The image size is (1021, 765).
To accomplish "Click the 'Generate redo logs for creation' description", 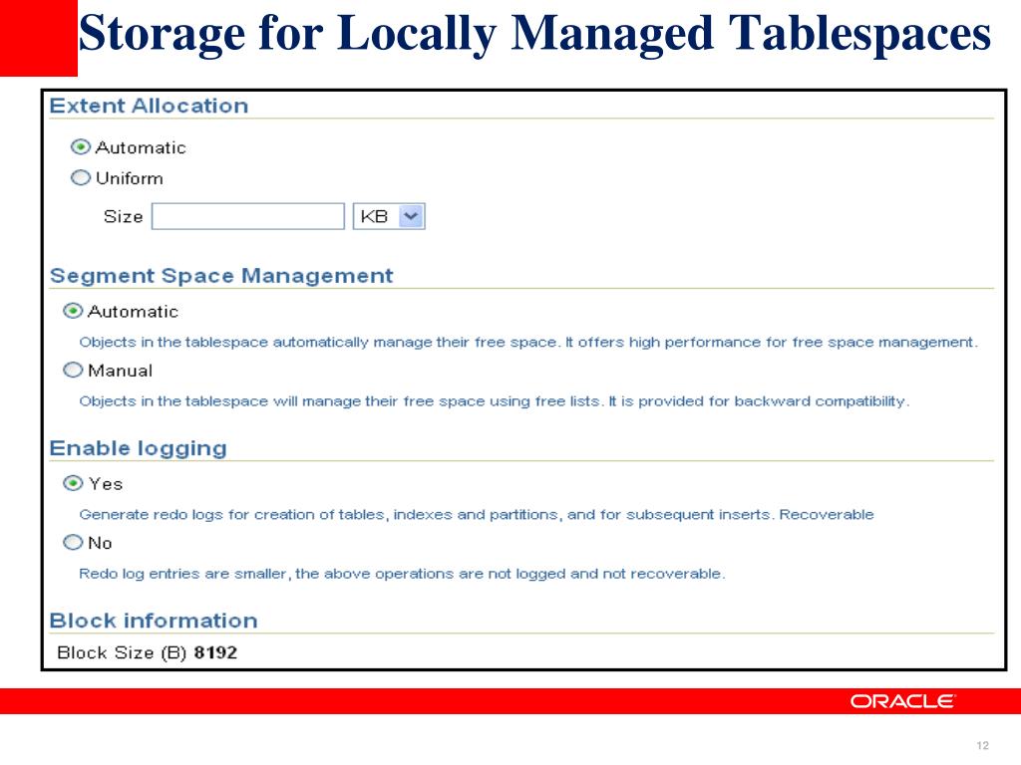I will pyautogui.click(x=476, y=515).
